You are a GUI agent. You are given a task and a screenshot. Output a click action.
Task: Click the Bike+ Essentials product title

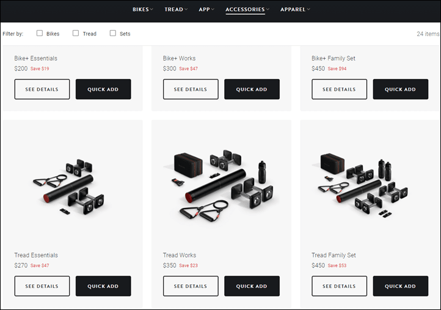(x=35, y=58)
